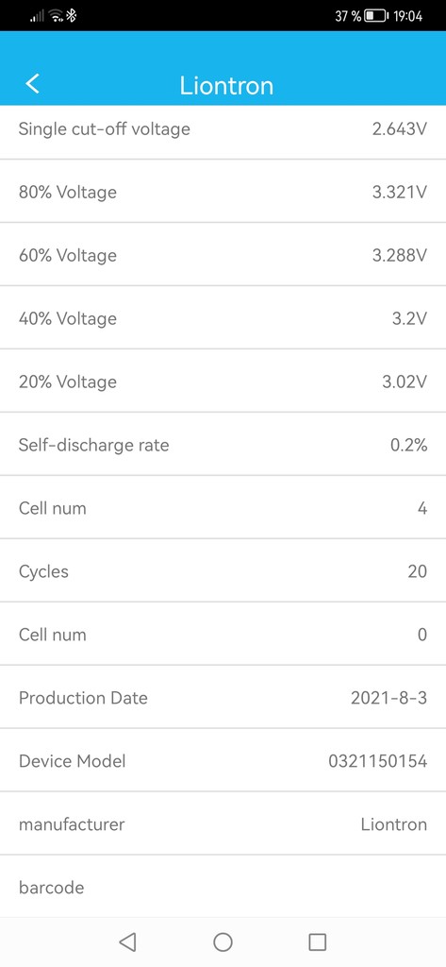The width and height of the screenshot is (446, 967).
Task: Tap Android recent apps square
Action: coord(317,942)
